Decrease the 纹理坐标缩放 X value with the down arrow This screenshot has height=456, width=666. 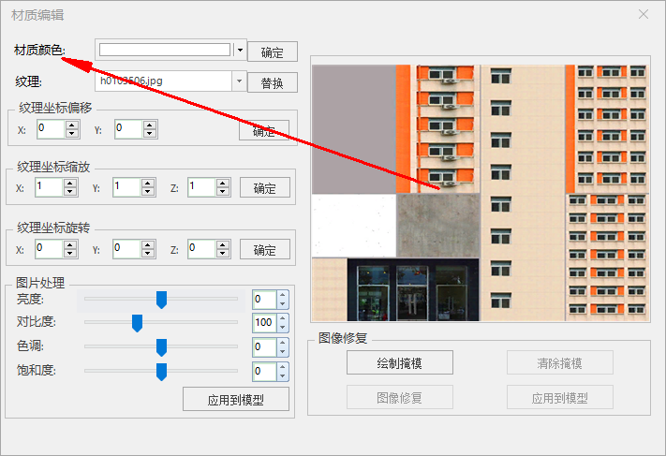click(70, 192)
